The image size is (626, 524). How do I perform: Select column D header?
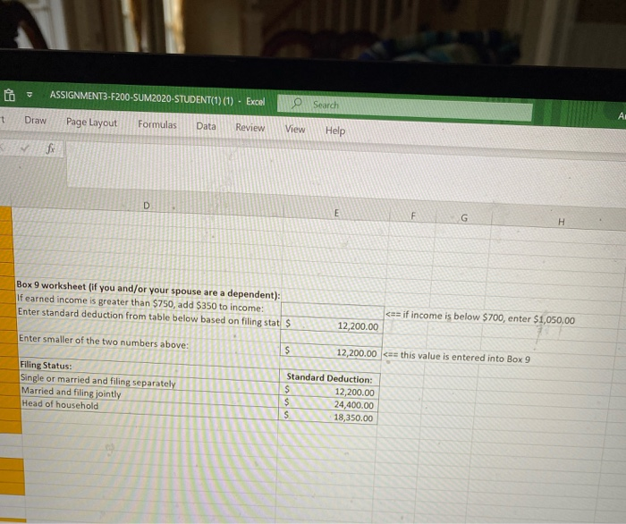[147, 206]
